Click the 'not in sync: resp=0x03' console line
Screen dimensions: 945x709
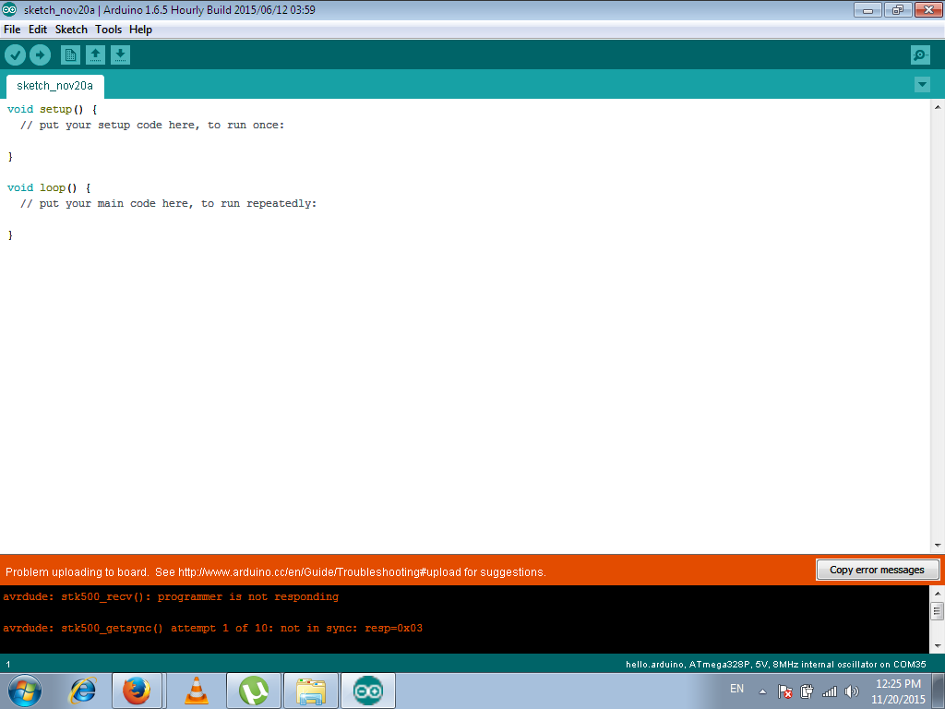pos(212,628)
